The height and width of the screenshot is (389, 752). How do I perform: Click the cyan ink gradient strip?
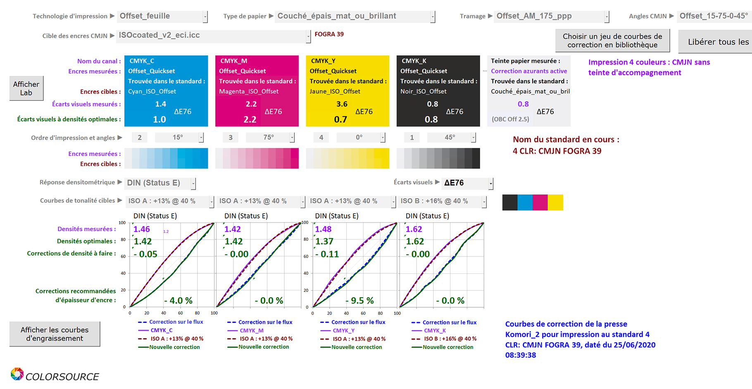point(166,159)
